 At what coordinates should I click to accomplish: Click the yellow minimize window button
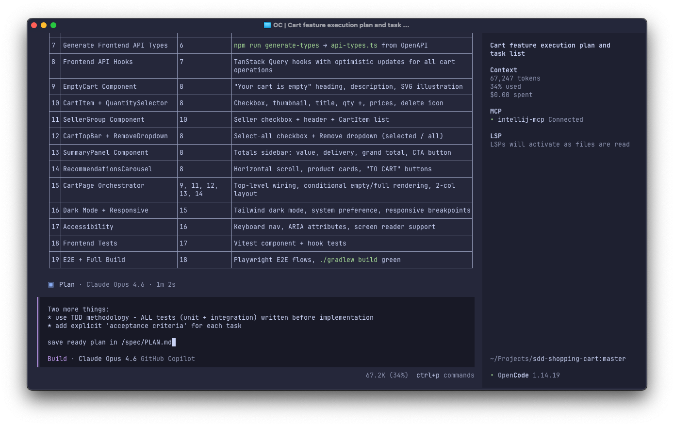point(44,25)
